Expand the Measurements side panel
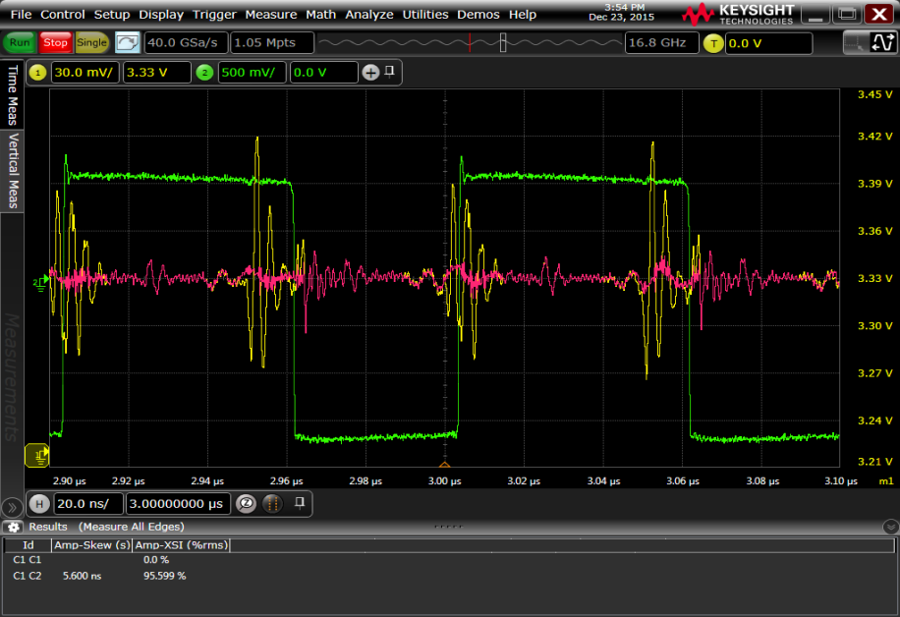Viewport: 900px width, 617px height. point(12,377)
